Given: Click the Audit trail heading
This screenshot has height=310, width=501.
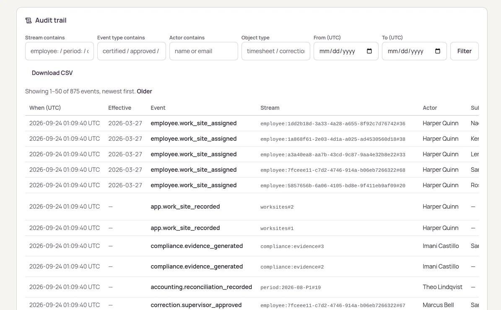Looking at the screenshot, I should tap(51, 21).
